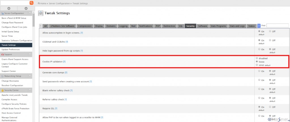Select strict for Cookie IP validation
The width and height of the screenshot is (290, 122).
tap(257, 65)
